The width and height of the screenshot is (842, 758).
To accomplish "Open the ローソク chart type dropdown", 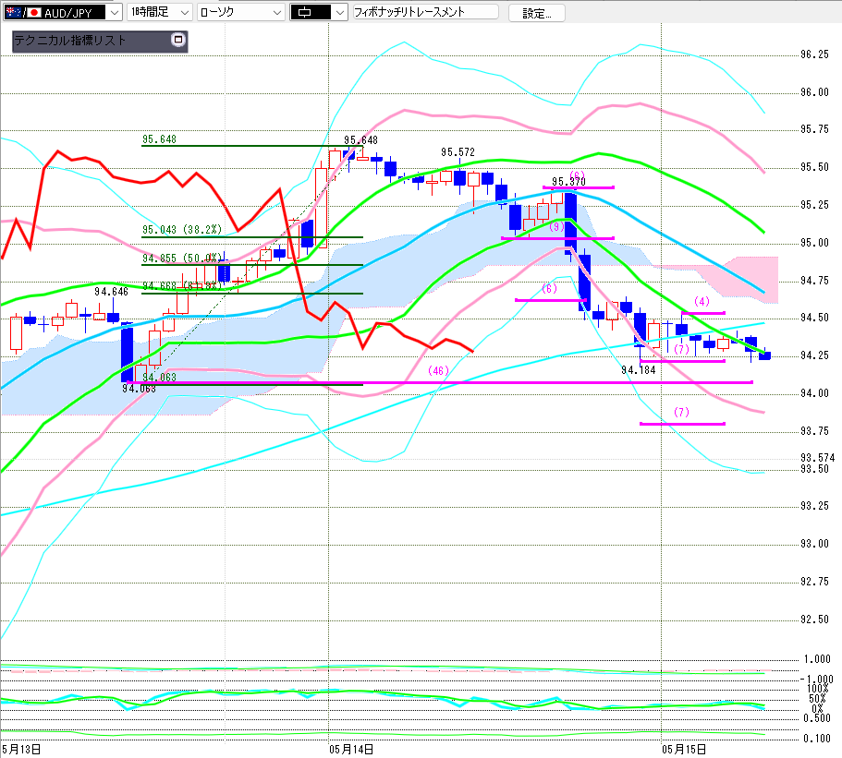I will coord(240,12).
